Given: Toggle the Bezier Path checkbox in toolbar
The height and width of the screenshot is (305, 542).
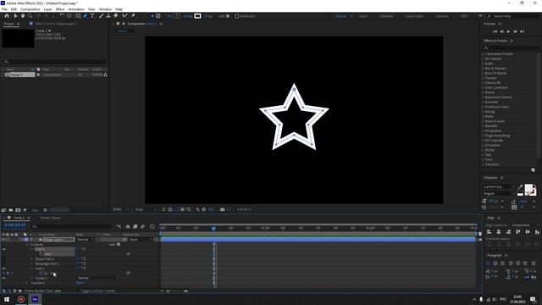Looking at the screenshot, I should tap(237, 16).
